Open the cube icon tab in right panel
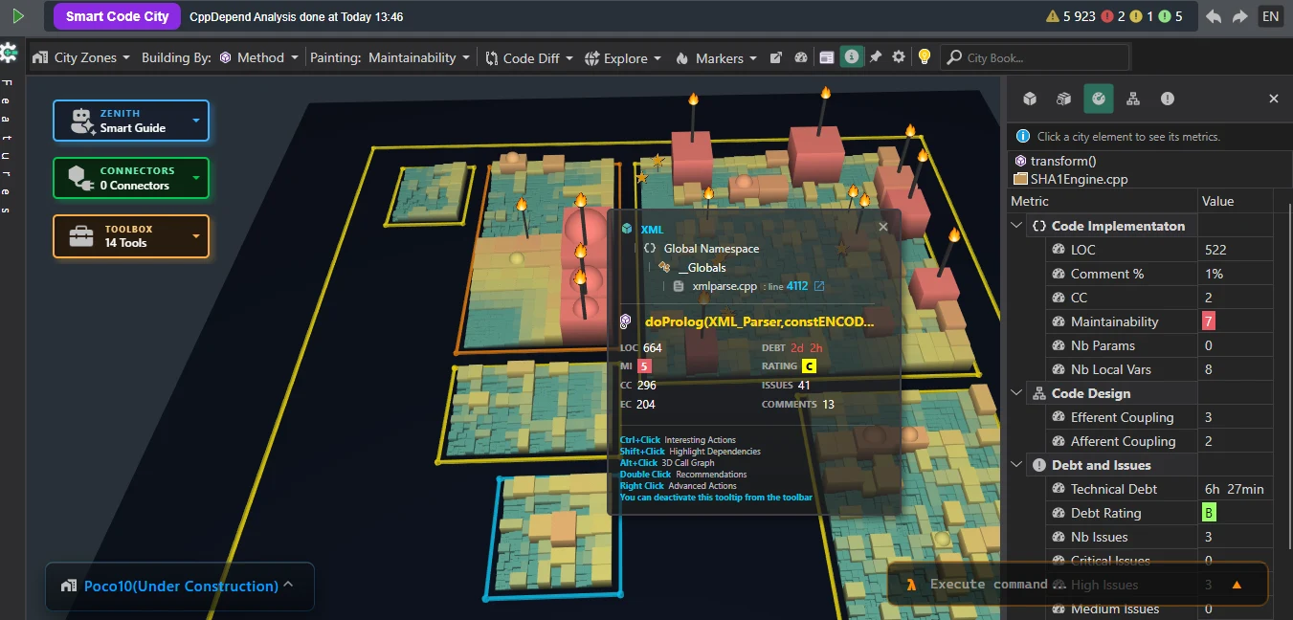 [1030, 99]
